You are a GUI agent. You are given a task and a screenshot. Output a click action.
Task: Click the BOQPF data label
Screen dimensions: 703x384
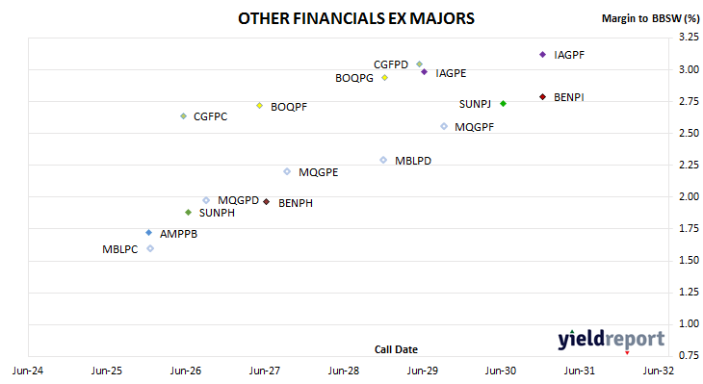coord(289,107)
